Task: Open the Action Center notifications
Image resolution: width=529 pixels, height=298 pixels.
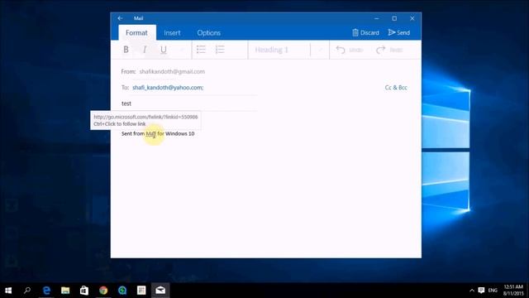Action: click(481, 291)
